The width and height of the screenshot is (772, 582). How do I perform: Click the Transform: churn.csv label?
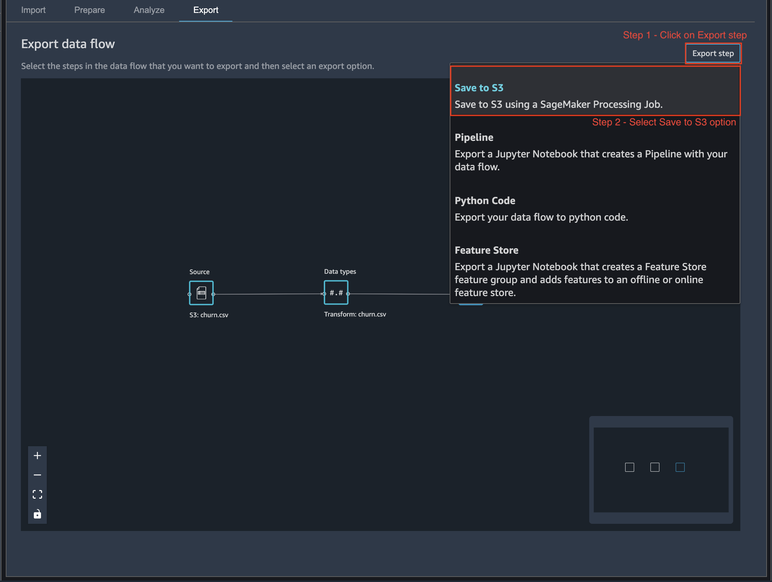355,314
